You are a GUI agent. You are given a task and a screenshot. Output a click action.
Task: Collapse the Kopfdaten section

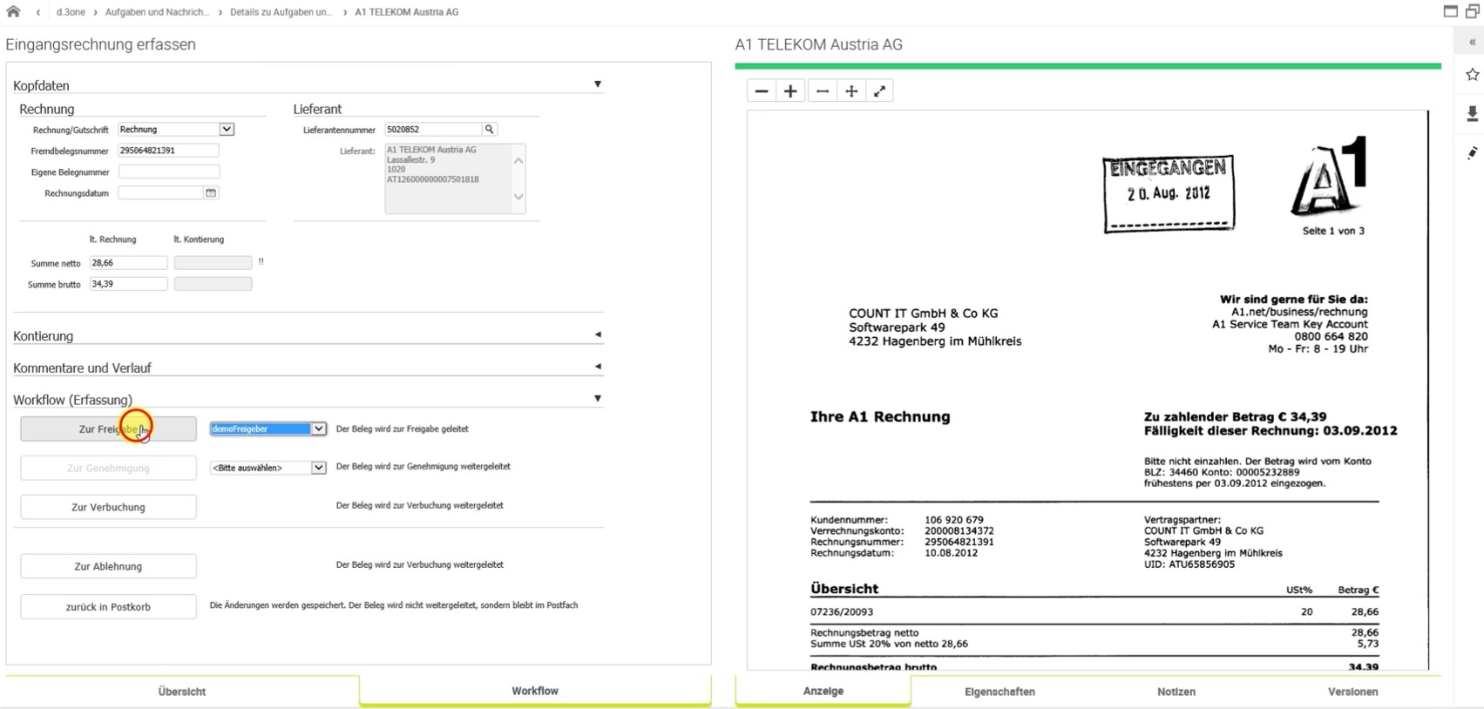(598, 84)
